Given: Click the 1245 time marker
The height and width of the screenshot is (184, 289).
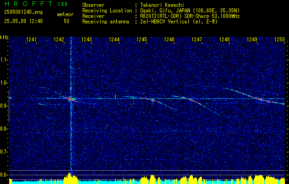Looking at the screenshot, I should click(142, 39).
